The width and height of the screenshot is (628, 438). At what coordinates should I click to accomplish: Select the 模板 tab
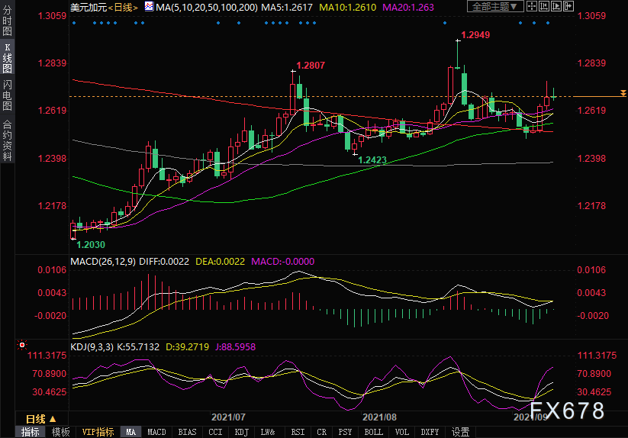pyautogui.click(x=60, y=432)
